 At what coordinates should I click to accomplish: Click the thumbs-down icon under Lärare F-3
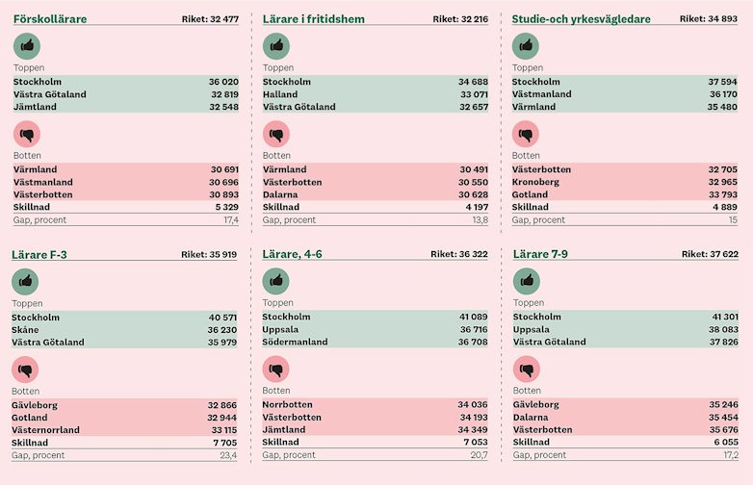pyautogui.click(x=26, y=370)
